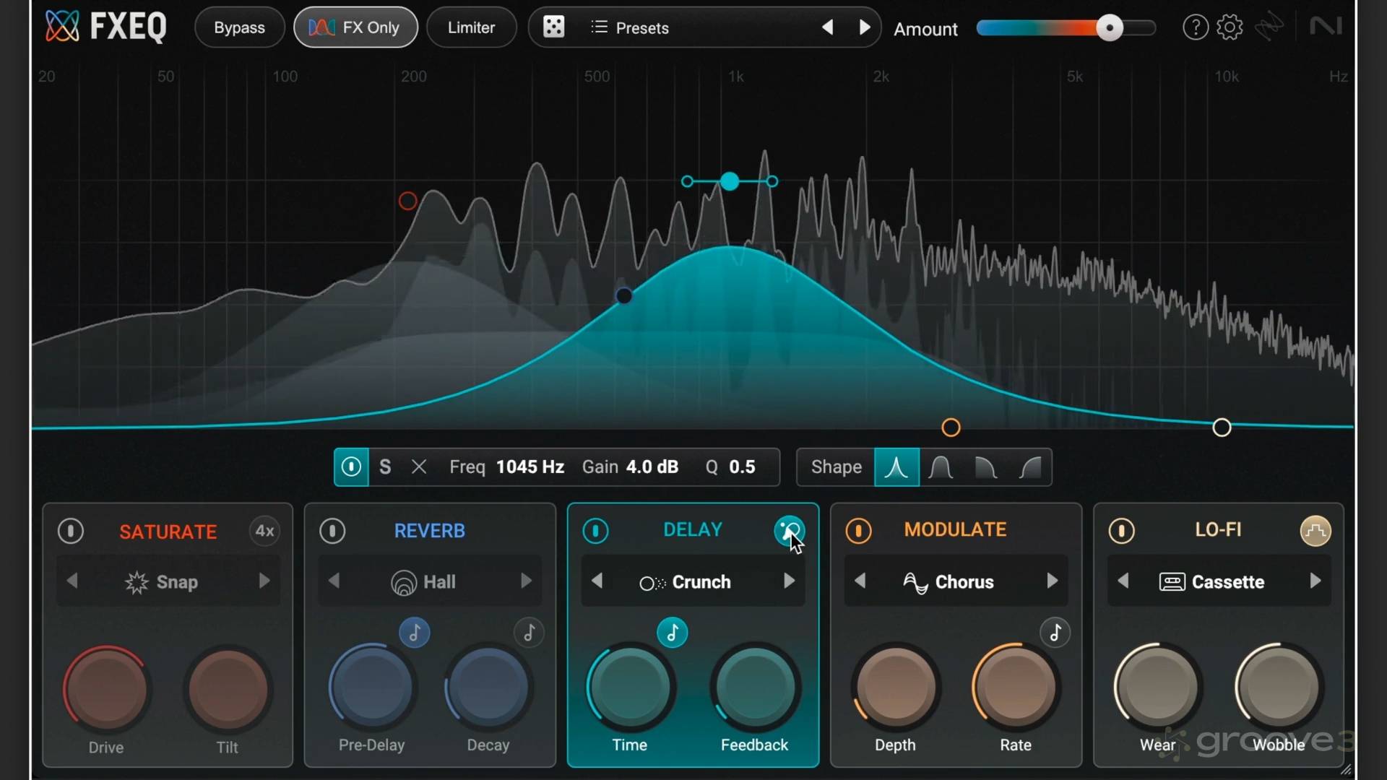Disable the Delay module power button
The height and width of the screenshot is (780, 1387).
pyautogui.click(x=595, y=531)
